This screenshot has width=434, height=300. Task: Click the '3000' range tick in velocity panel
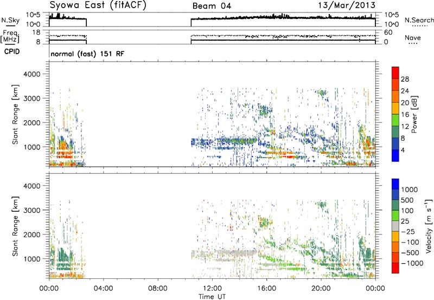[32, 210]
